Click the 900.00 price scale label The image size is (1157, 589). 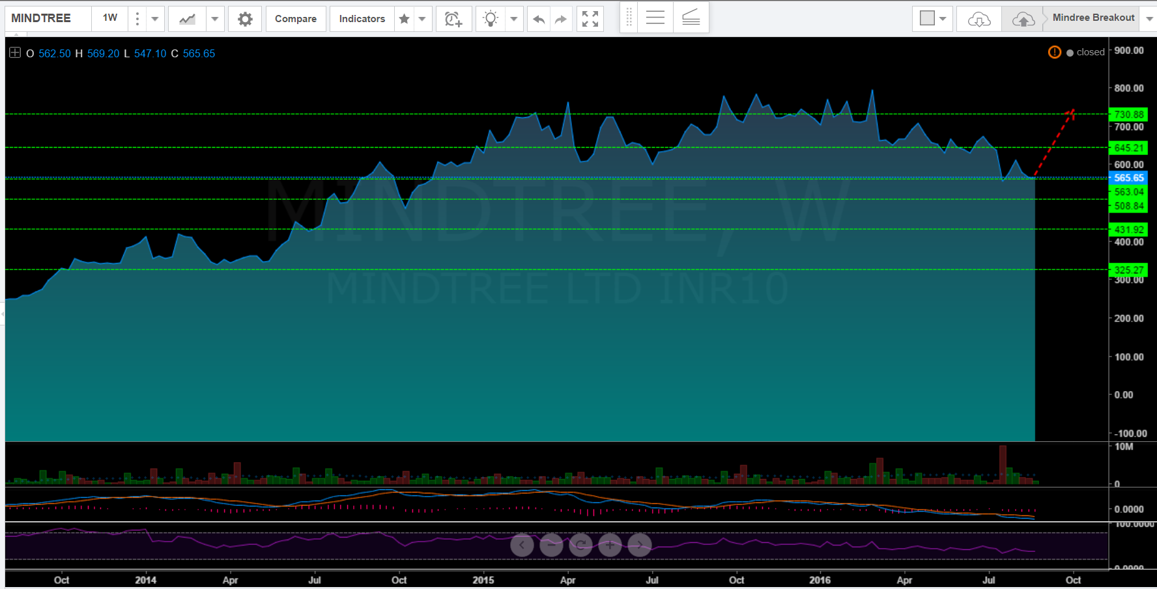1129,51
